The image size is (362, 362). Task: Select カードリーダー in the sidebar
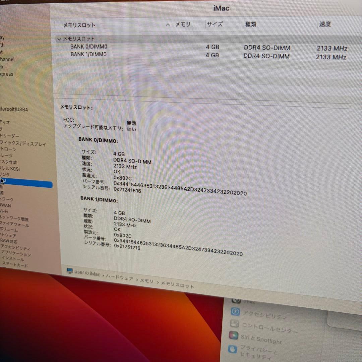coord(9,136)
